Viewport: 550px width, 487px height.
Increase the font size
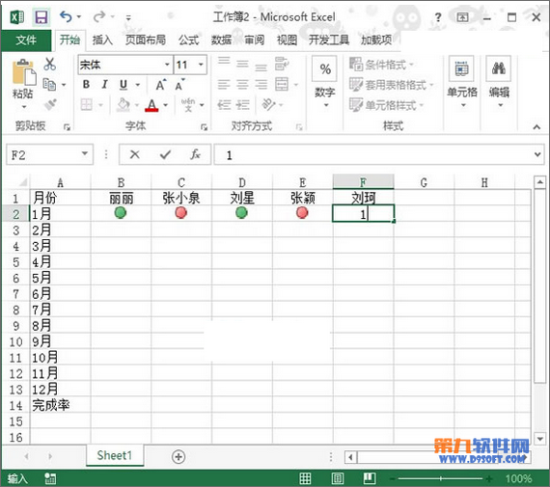pyautogui.click(x=160, y=85)
